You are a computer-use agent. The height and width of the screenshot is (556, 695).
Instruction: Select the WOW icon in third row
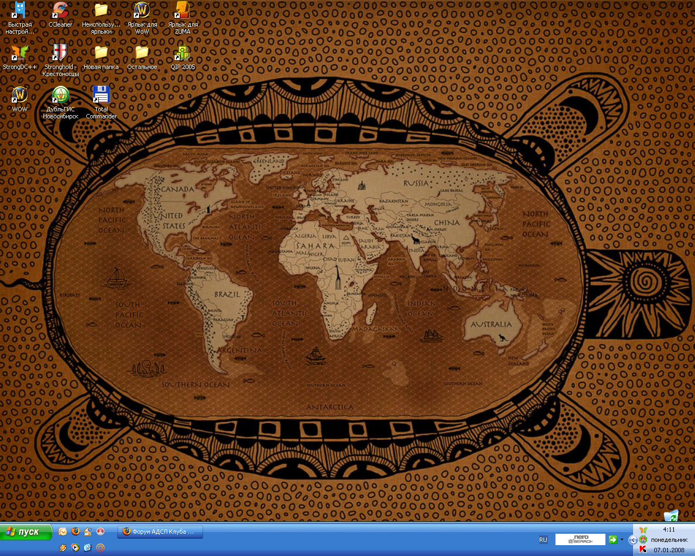(x=20, y=95)
